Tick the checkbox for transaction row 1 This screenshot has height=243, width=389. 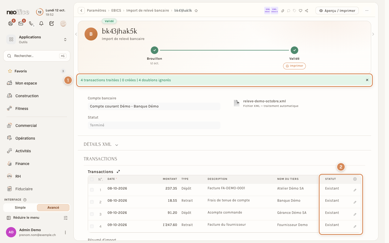pyautogui.click(x=92, y=190)
